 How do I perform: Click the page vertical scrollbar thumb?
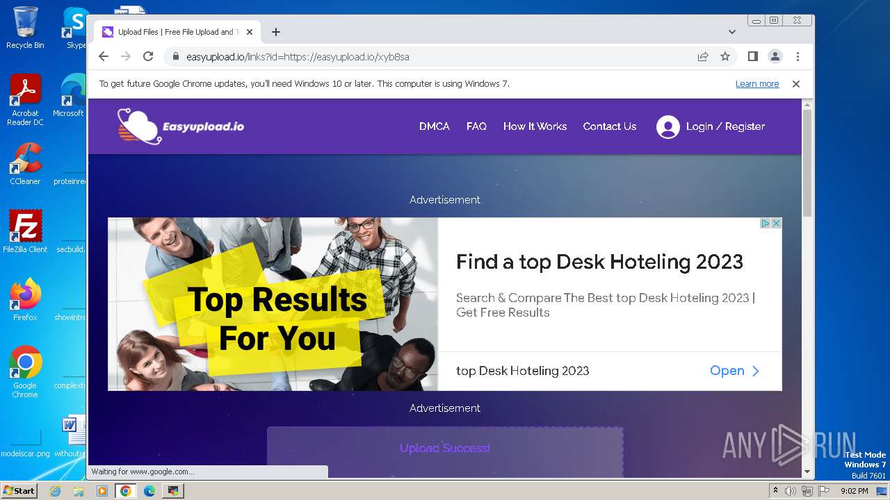click(807, 163)
